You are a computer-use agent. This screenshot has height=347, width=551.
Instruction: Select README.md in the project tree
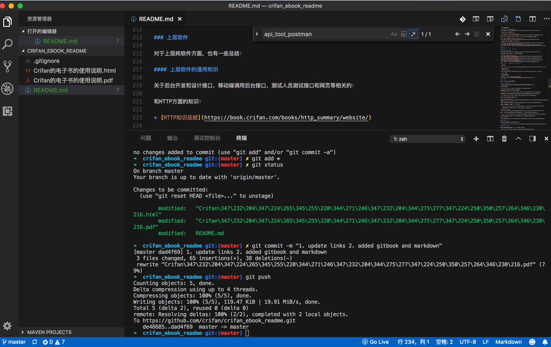[x=71, y=90]
